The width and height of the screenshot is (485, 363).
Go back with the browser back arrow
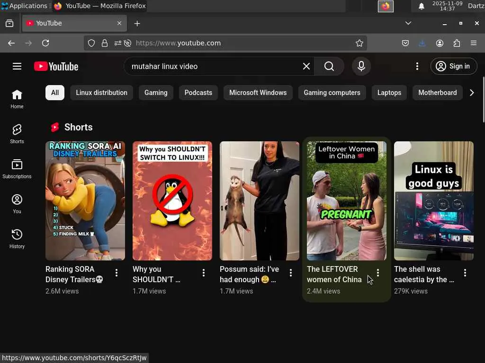point(11,43)
